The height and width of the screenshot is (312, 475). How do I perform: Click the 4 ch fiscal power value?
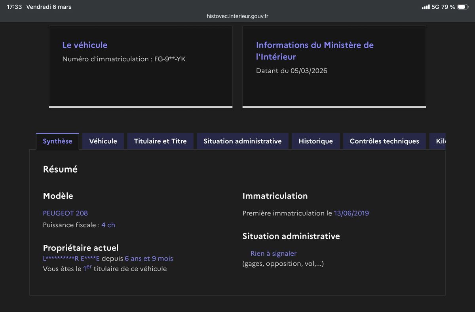[108, 225]
